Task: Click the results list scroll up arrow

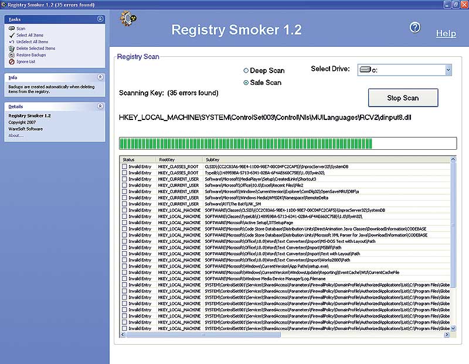Action: 453,159
